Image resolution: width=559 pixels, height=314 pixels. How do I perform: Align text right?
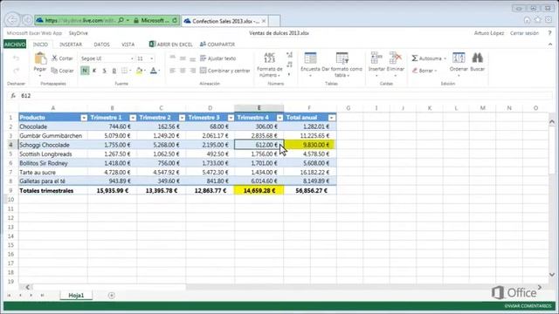pos(192,71)
